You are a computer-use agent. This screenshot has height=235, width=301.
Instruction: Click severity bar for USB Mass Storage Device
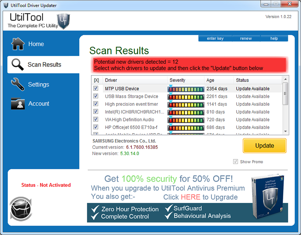[186, 97]
